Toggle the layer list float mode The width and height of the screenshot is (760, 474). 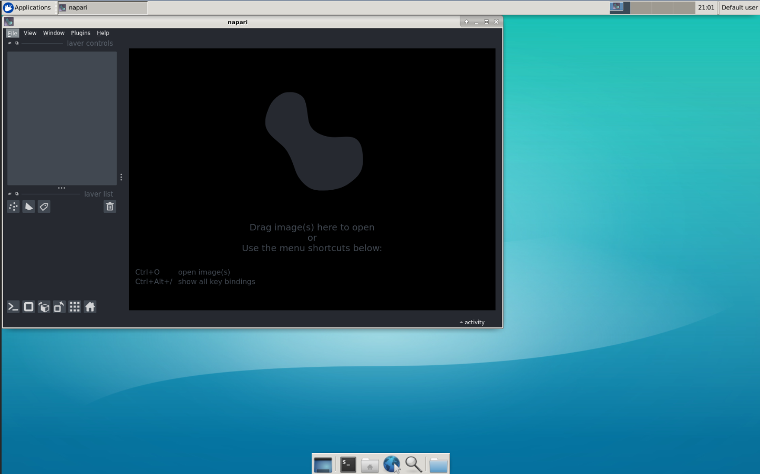(9, 193)
